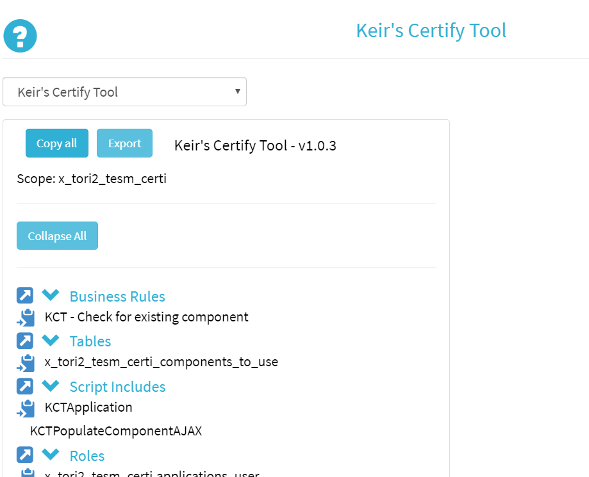589x477 pixels.
Task: Open Business Rules list via arrow icon
Action: (25, 296)
